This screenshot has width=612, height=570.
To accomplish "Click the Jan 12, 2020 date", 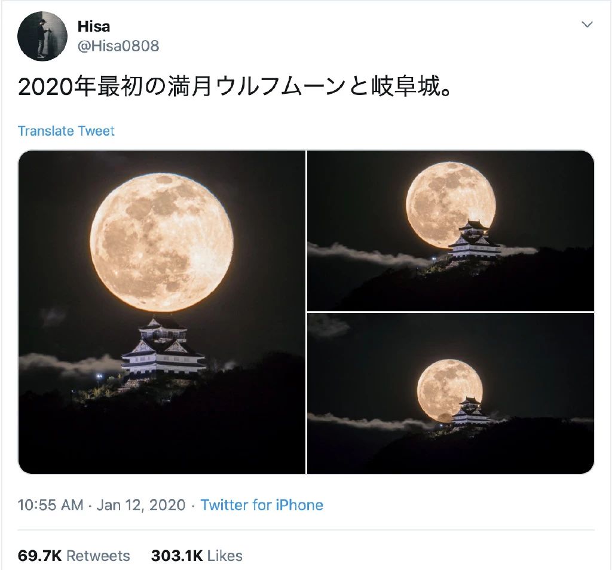I will pos(141,505).
